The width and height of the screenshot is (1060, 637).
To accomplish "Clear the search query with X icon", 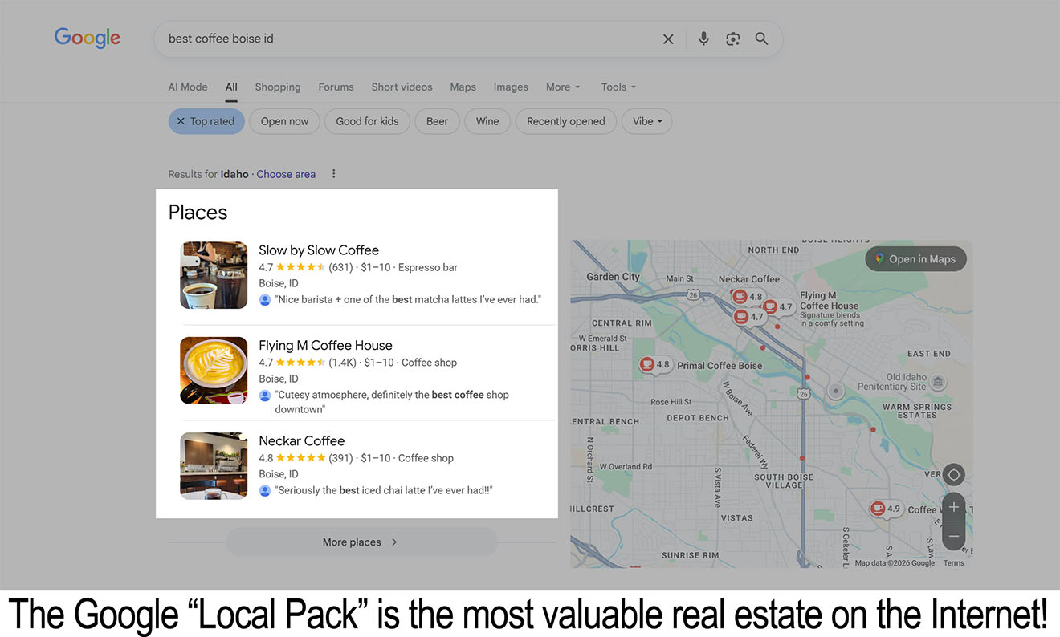I will (x=667, y=39).
